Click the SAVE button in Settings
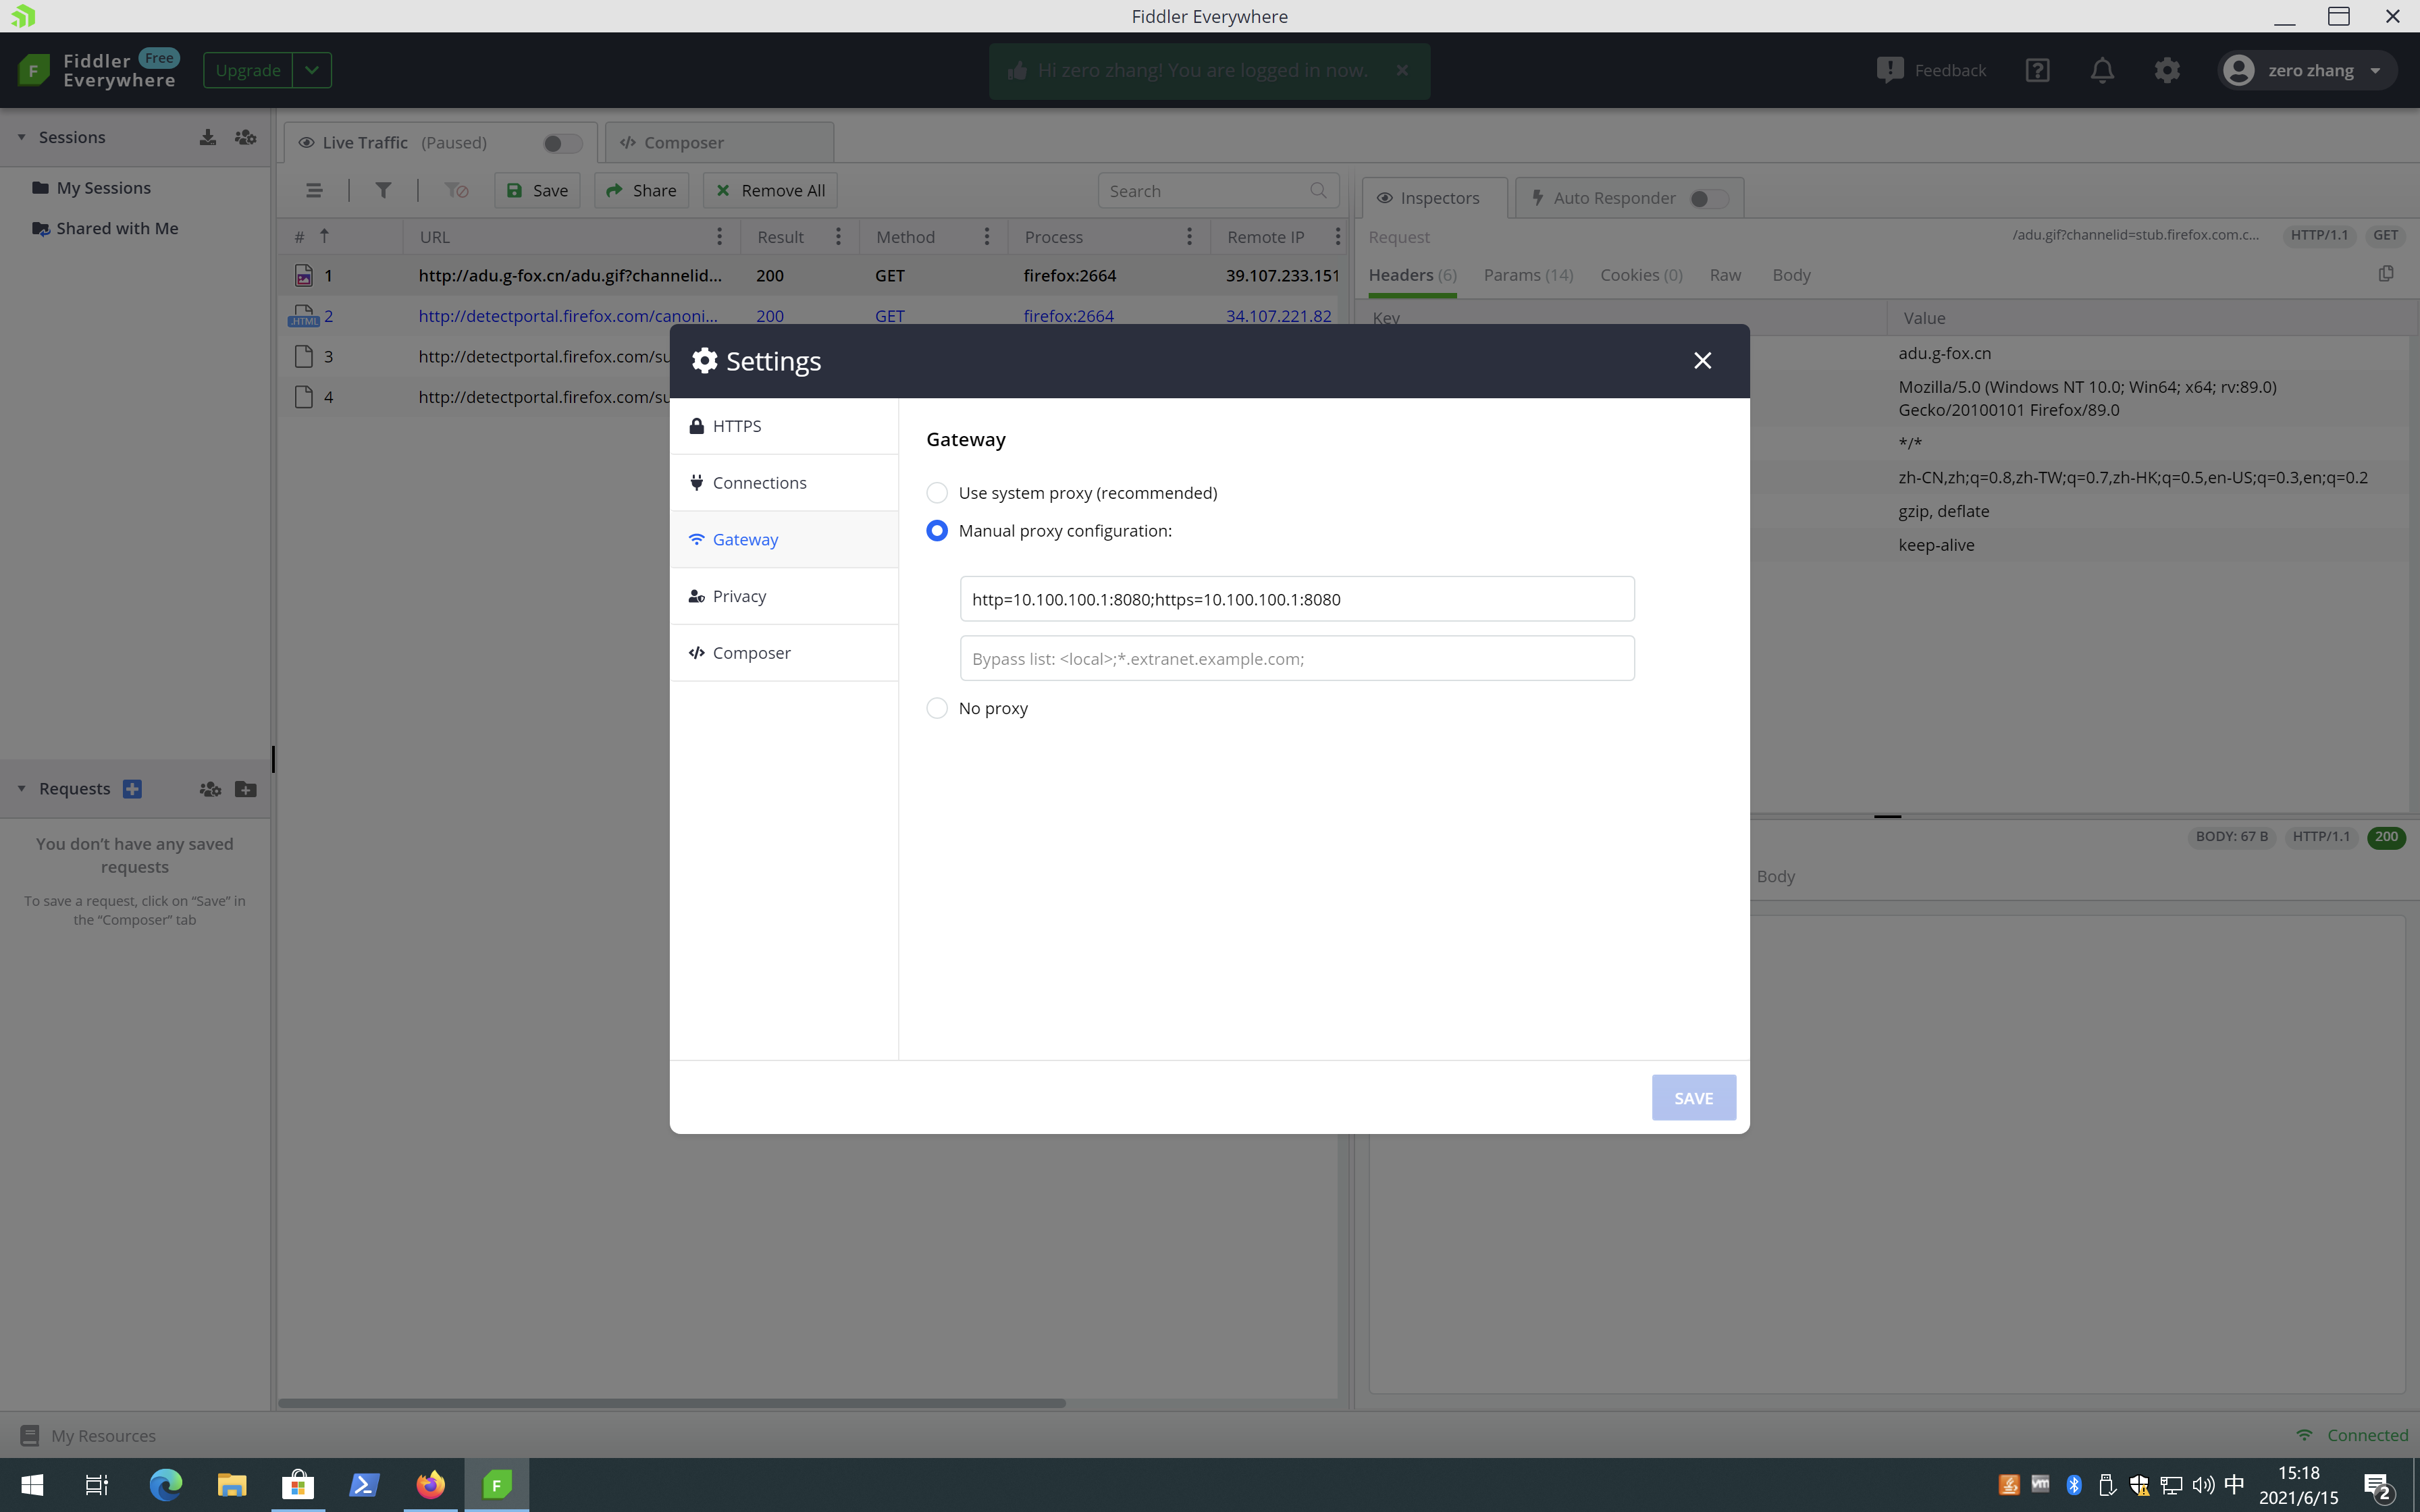 point(1693,1098)
